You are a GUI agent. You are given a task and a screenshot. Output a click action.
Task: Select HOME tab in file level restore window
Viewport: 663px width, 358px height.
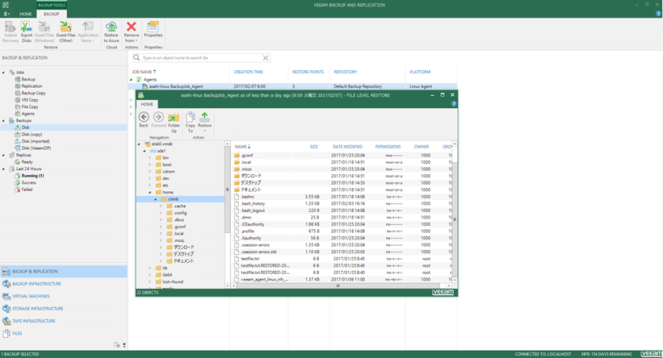(x=147, y=104)
